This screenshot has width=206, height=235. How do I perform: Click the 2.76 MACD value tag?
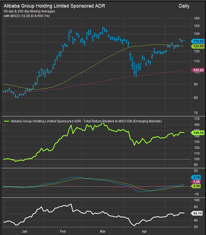[x=196, y=177]
